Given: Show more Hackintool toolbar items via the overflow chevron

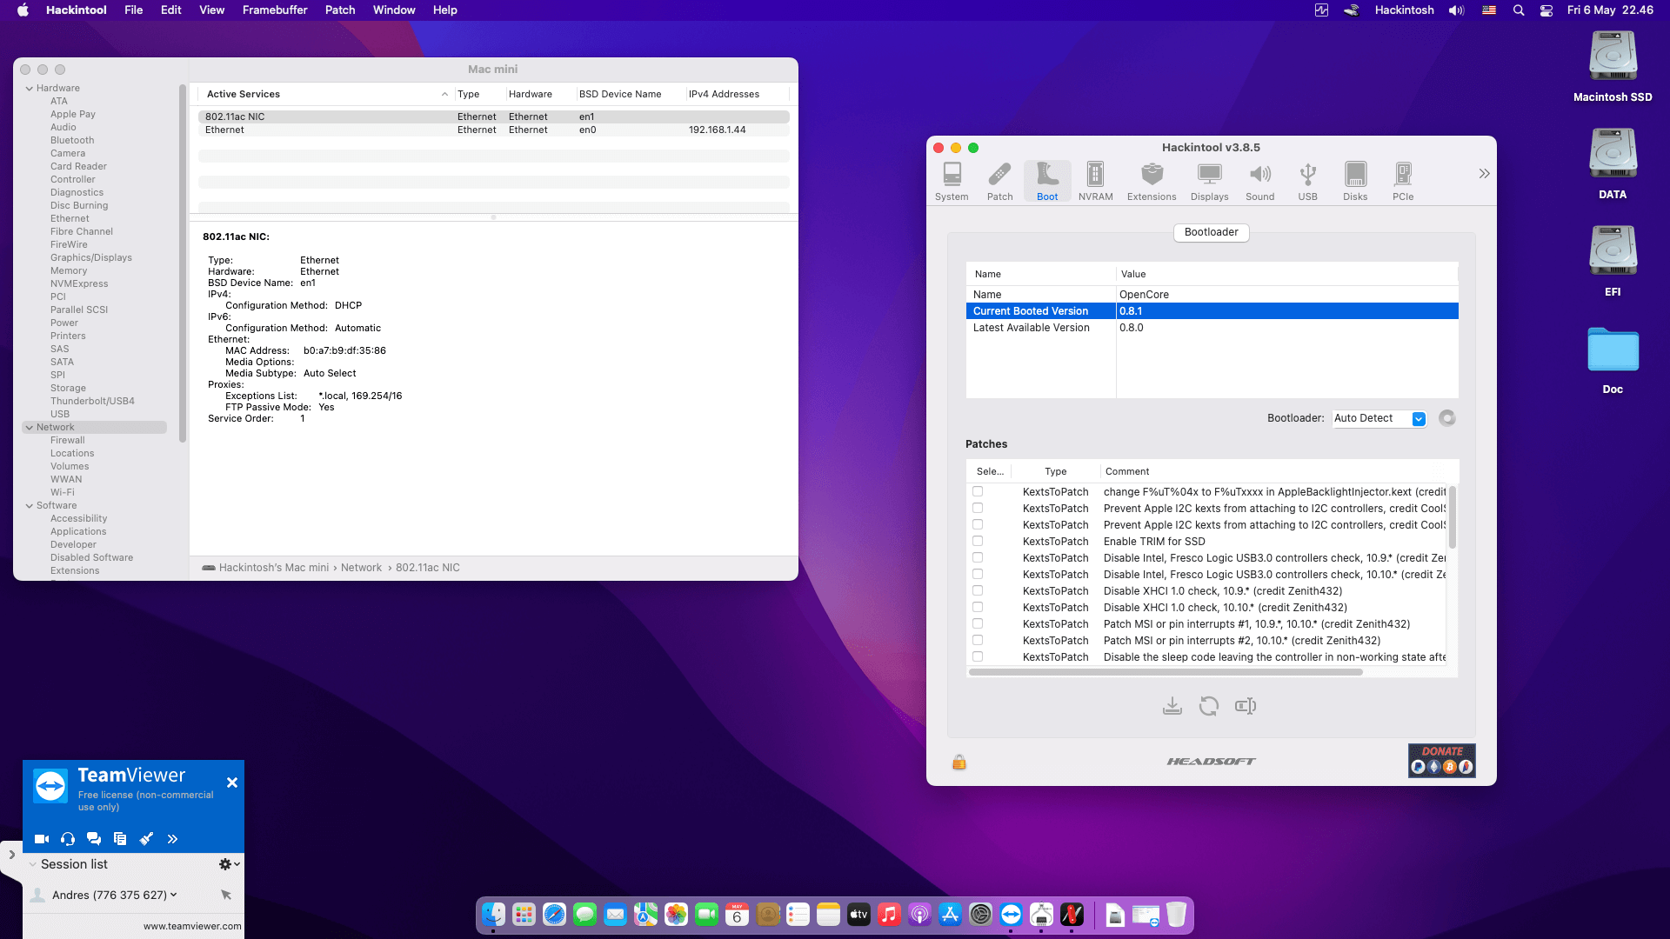Looking at the screenshot, I should pyautogui.click(x=1484, y=174).
